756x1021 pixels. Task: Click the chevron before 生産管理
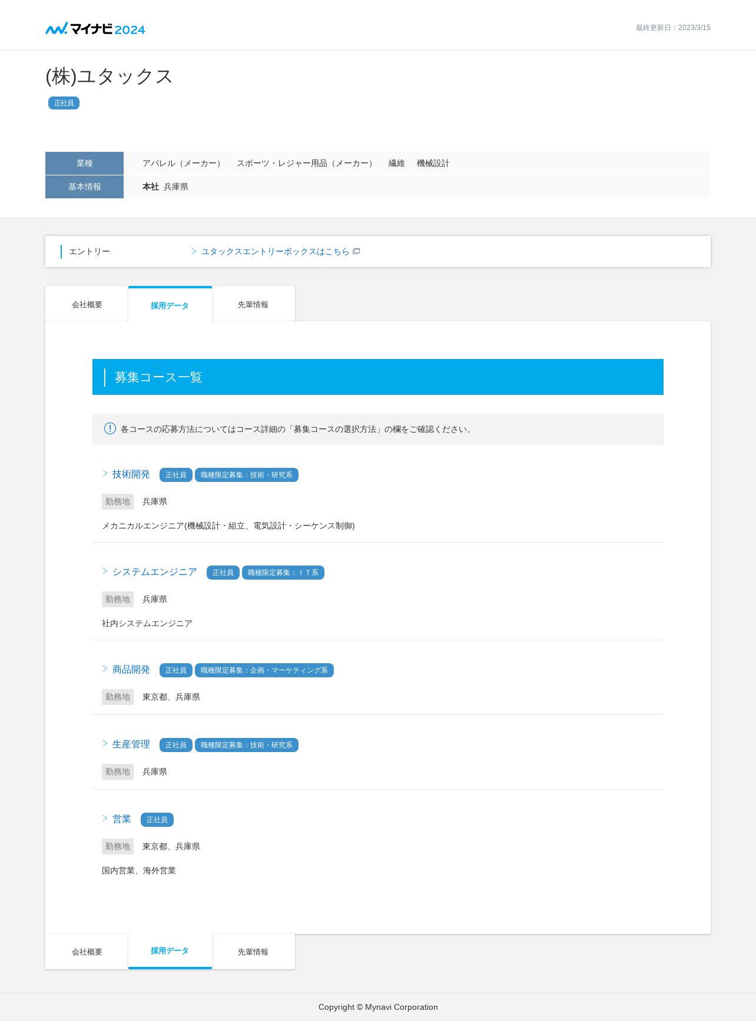(x=105, y=743)
